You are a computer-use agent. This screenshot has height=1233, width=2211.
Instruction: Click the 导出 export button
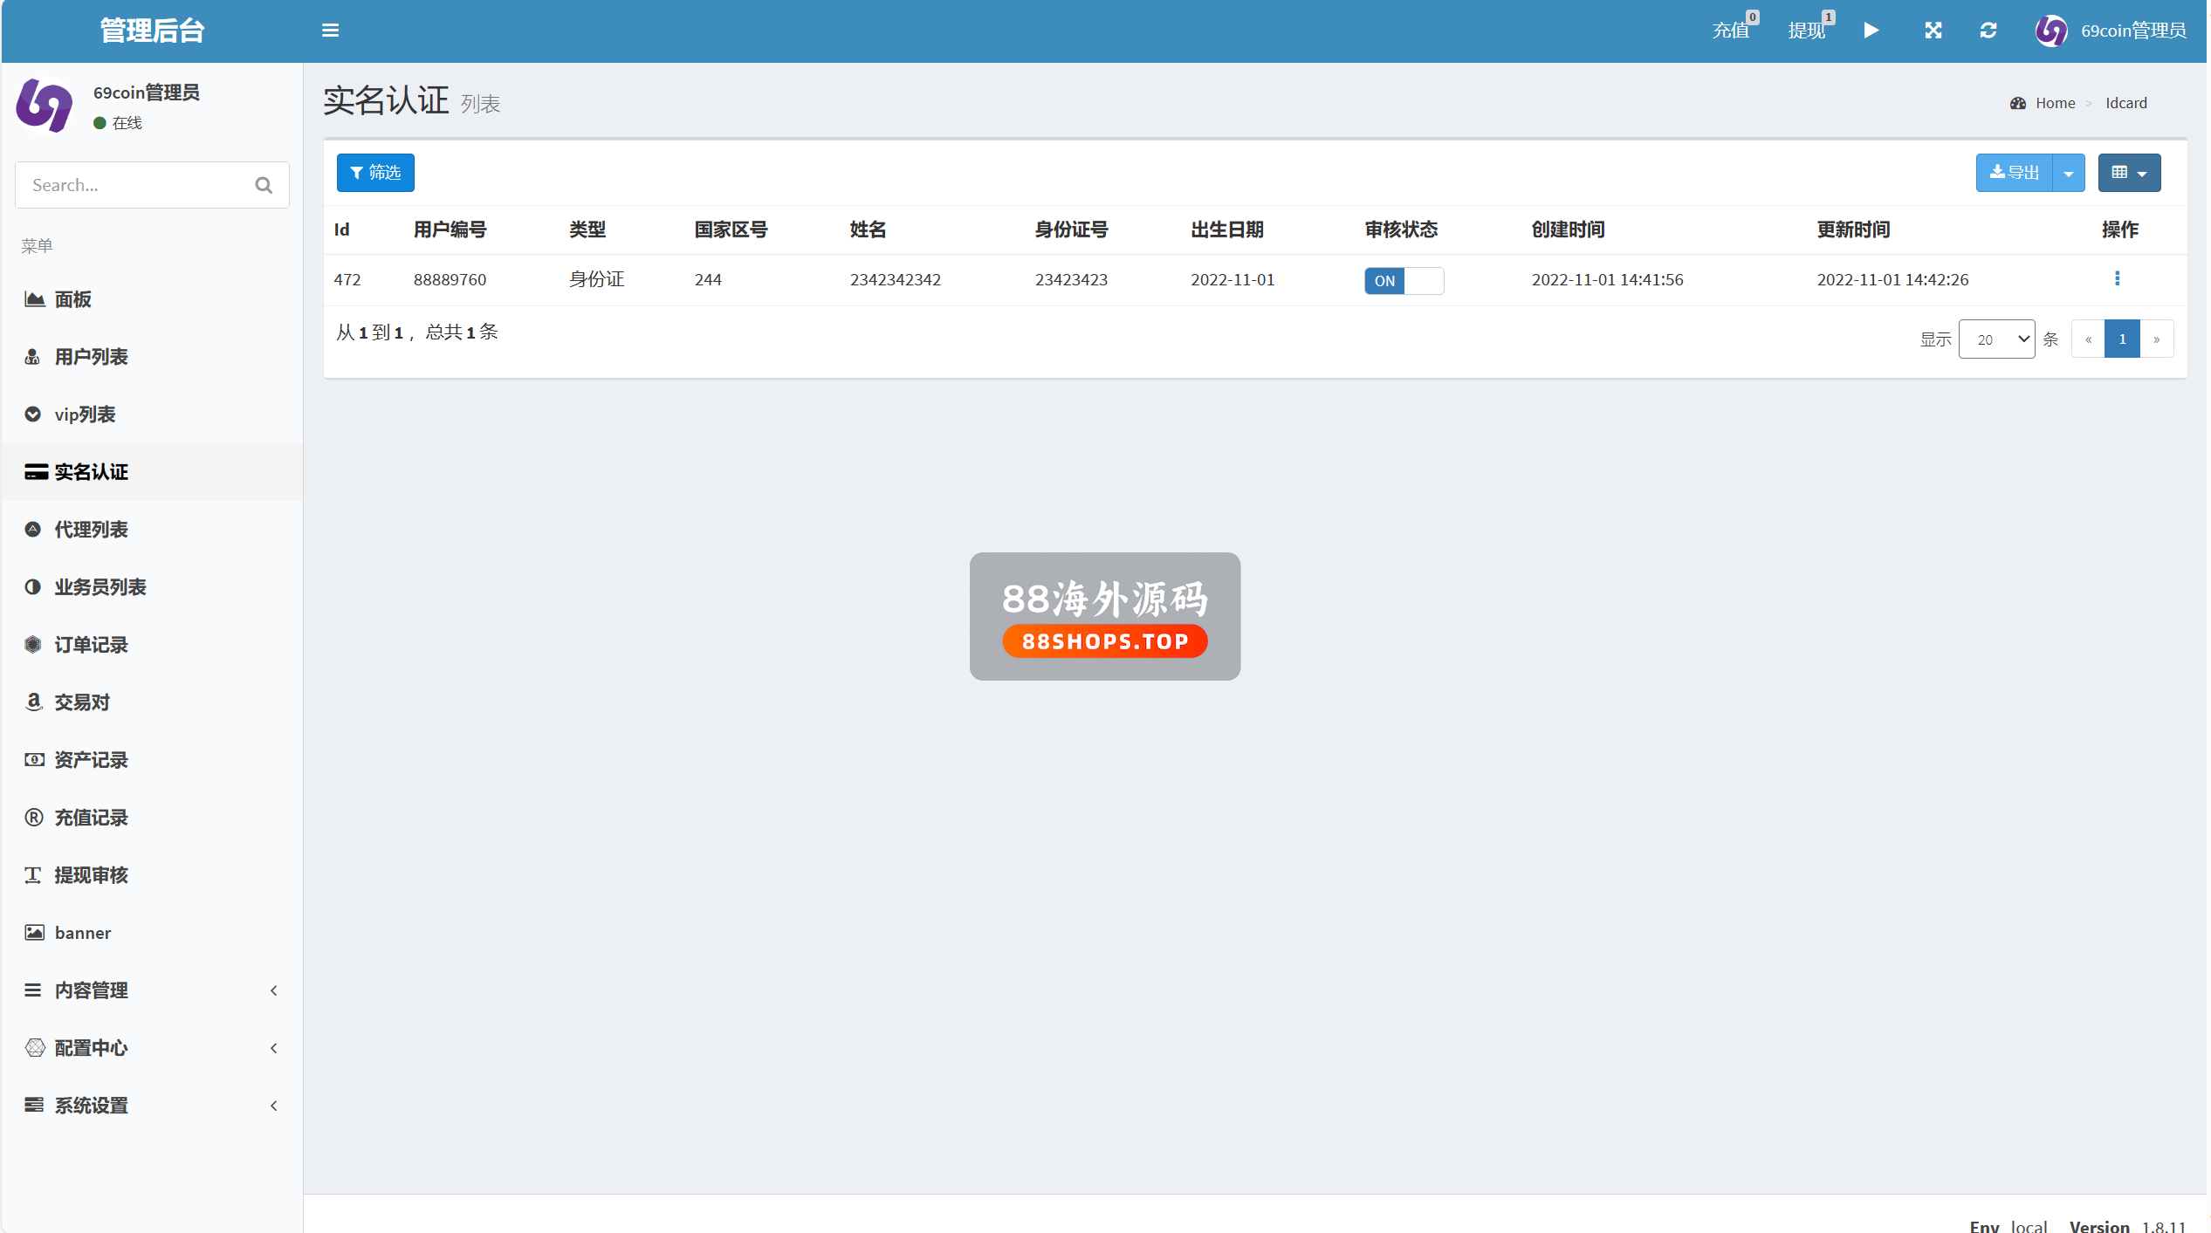pos(2015,173)
